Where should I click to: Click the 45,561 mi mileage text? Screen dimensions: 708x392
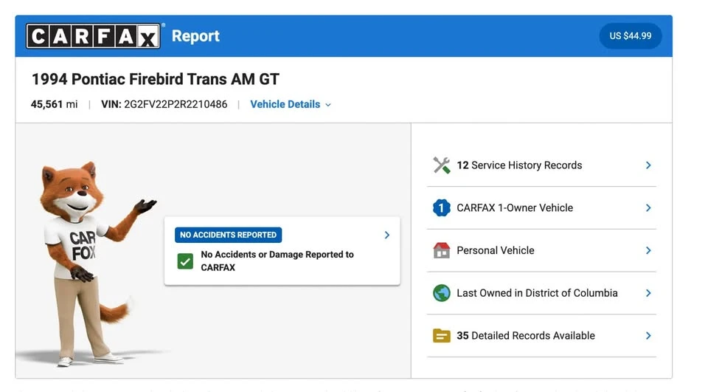[x=54, y=104]
